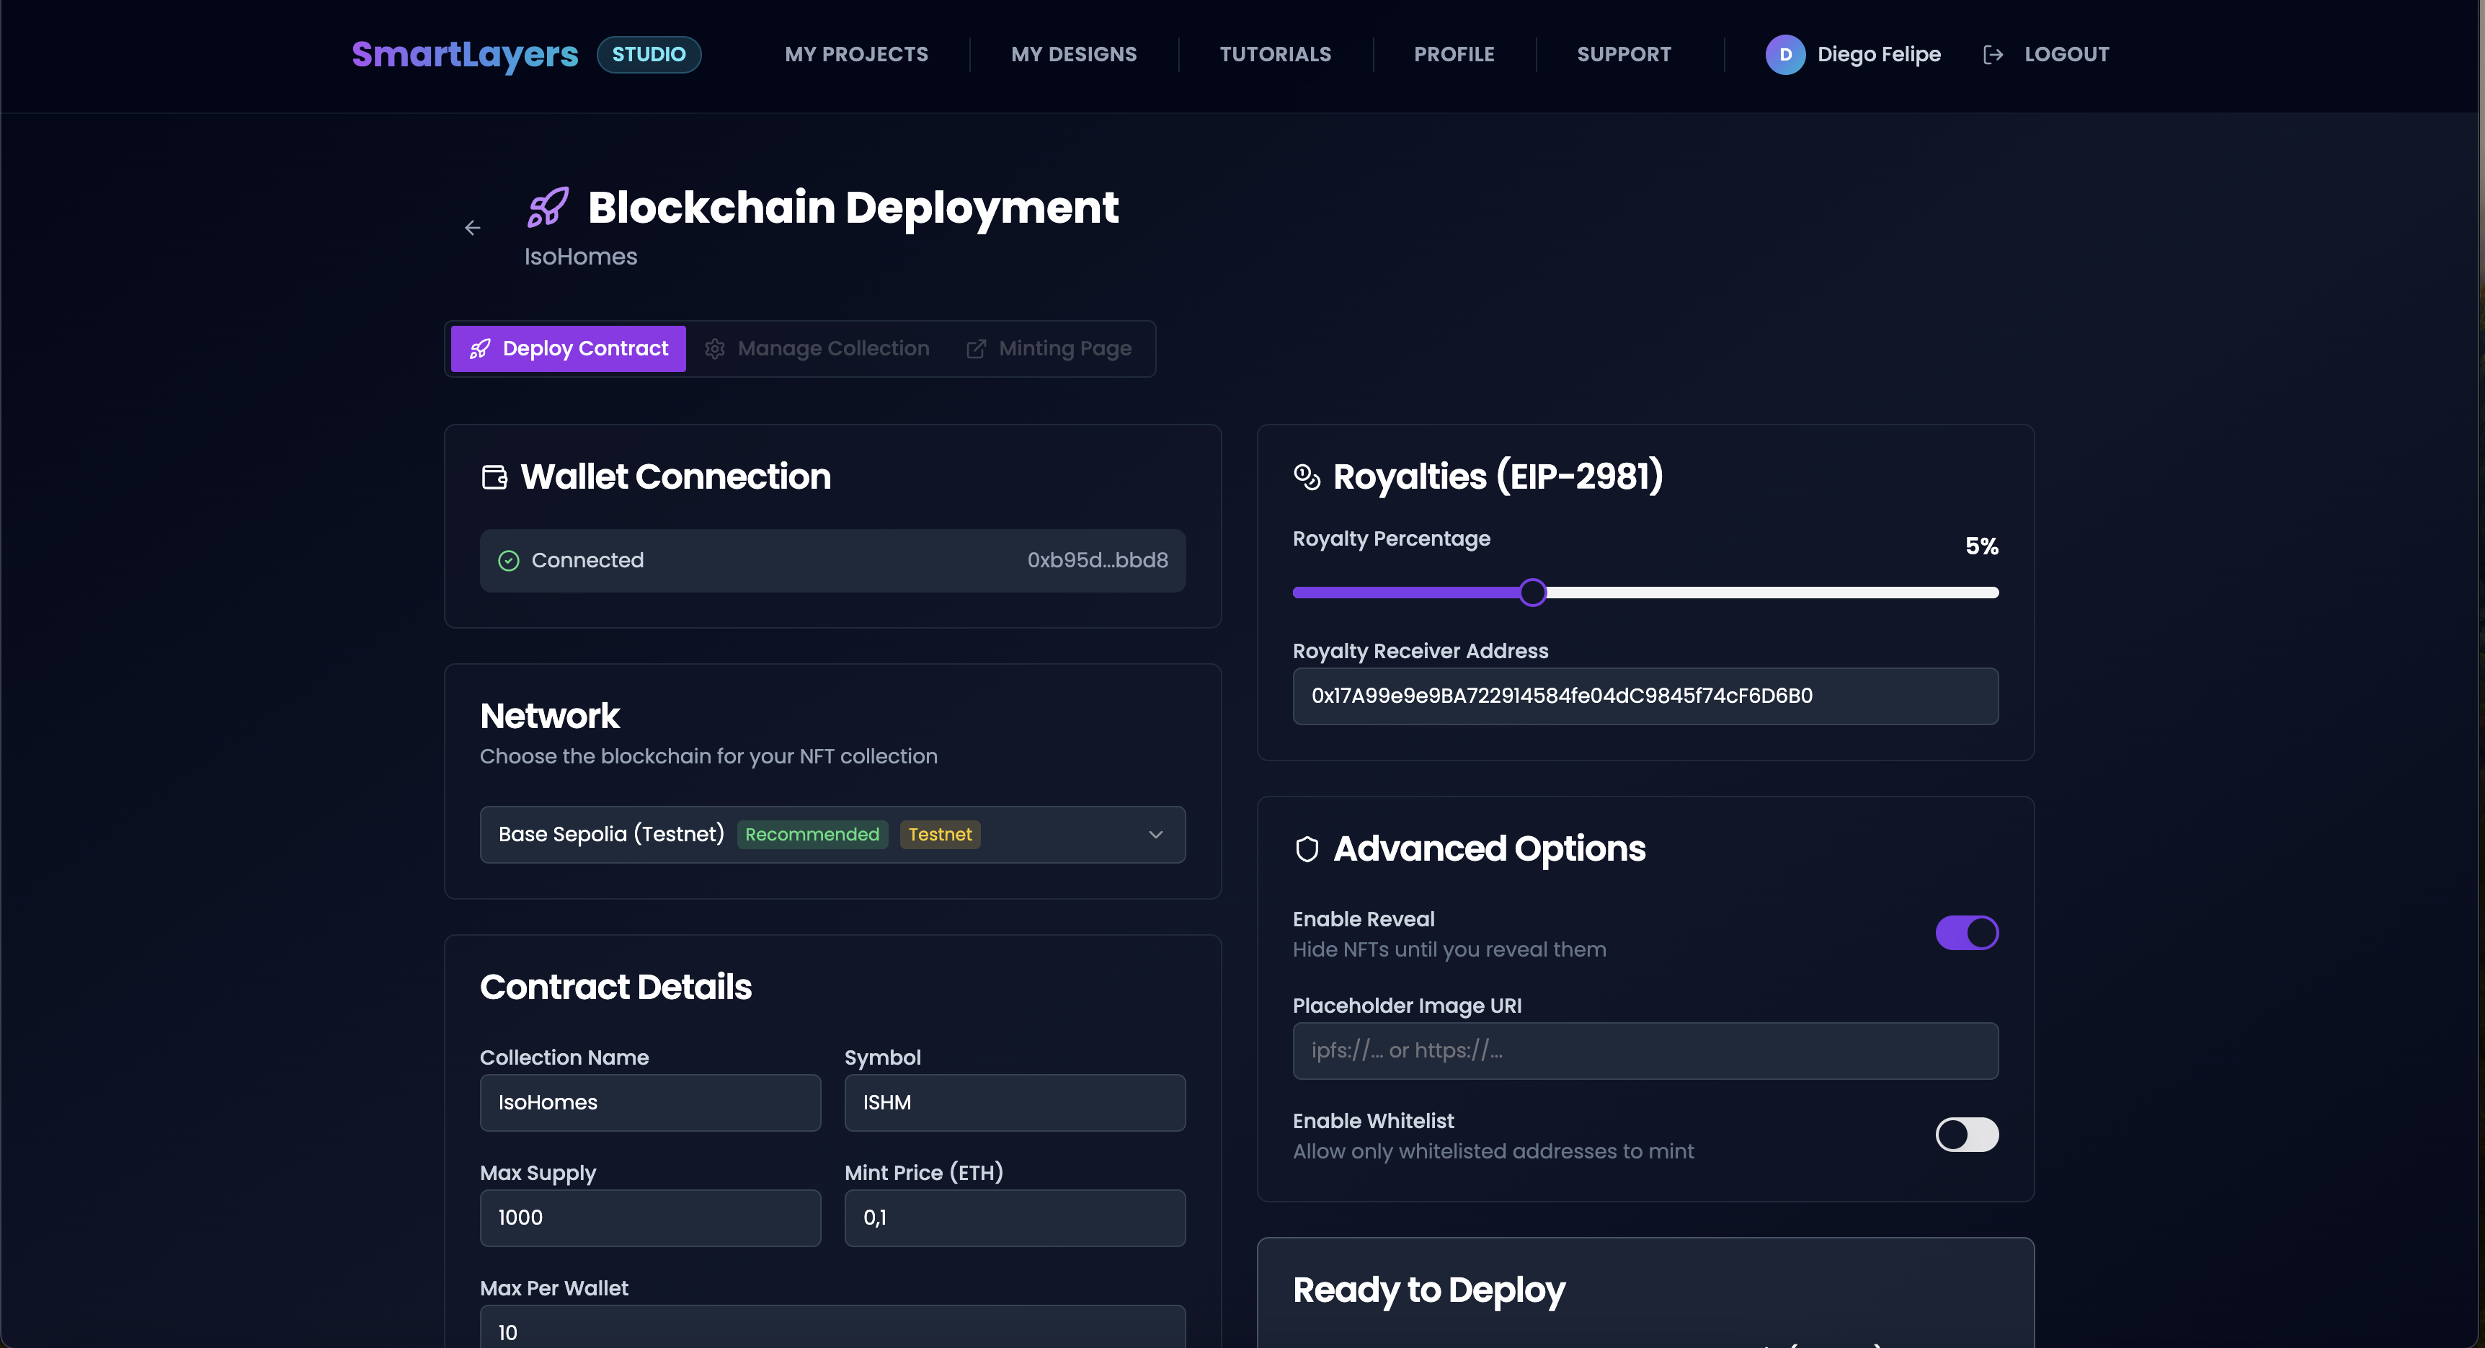Image resolution: width=2485 pixels, height=1348 pixels.
Task: Click the coins icon next to Royalties heading
Action: point(1307,476)
